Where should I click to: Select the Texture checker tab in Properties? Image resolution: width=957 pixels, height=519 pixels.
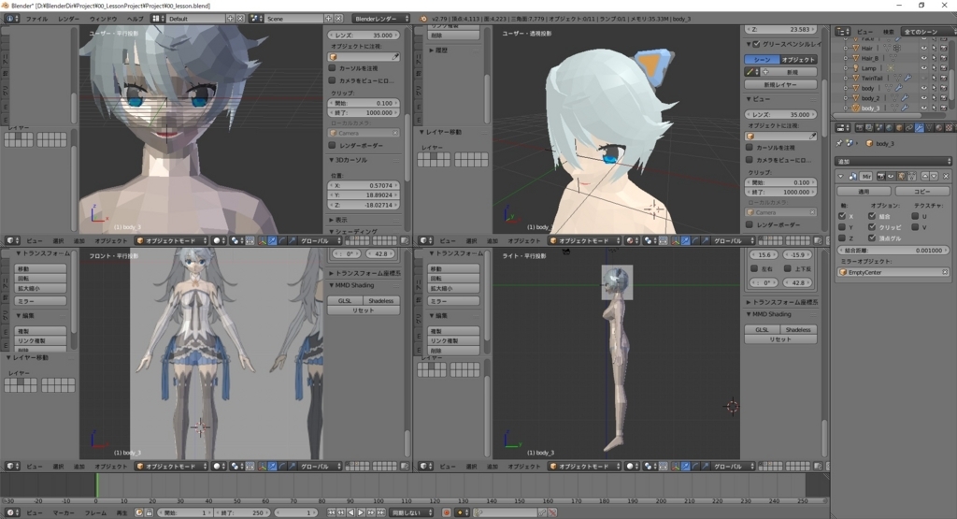tap(950, 128)
